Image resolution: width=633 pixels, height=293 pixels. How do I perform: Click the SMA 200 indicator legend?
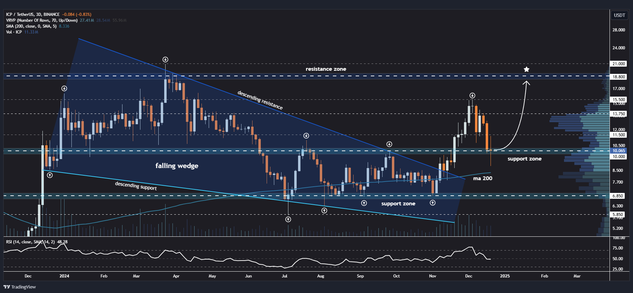pyautogui.click(x=31, y=26)
